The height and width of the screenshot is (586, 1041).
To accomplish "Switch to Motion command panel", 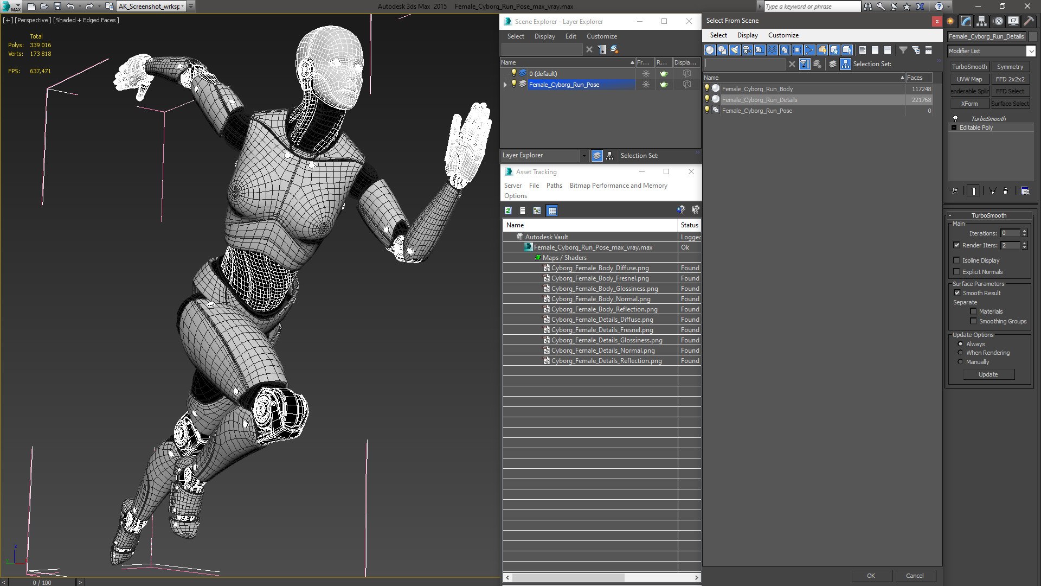I will [x=998, y=21].
